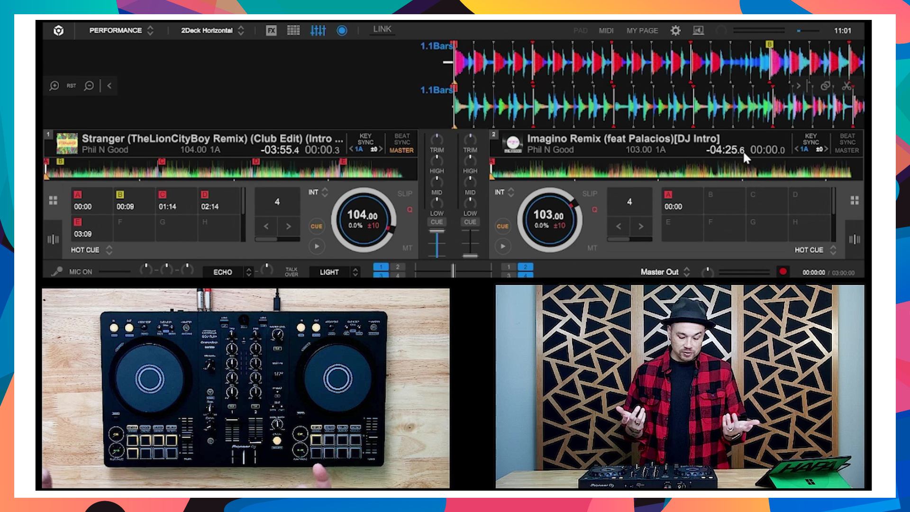This screenshot has width=910, height=512.
Task: Click the zoom in waveform magnifier
Action: [55, 86]
